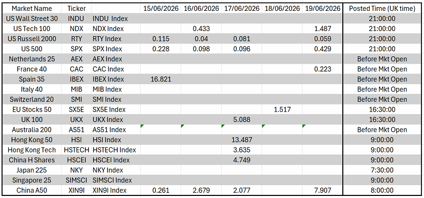
Task: Select XIN9I value 2.679
Action: tap(201, 190)
